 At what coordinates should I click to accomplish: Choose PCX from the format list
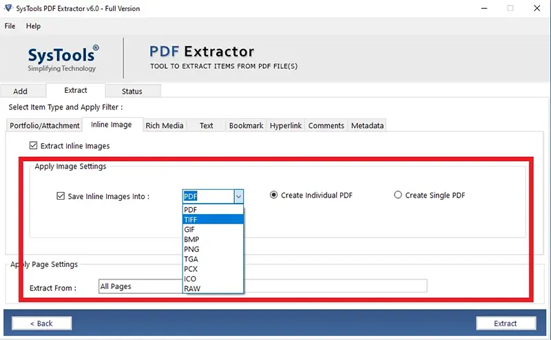point(213,268)
